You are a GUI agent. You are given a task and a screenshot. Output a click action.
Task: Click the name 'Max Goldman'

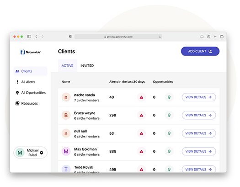click(85, 149)
